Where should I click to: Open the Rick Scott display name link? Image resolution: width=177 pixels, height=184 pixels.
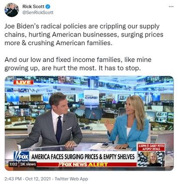(x=33, y=7)
